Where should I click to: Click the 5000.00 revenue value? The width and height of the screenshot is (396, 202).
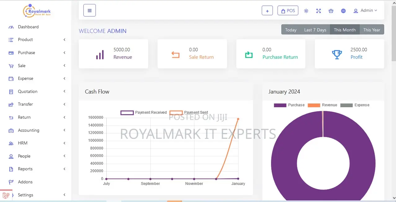click(x=122, y=50)
